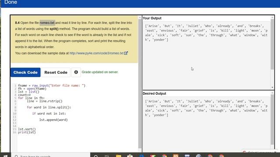Click the '8.4' exercise number

[17, 23]
